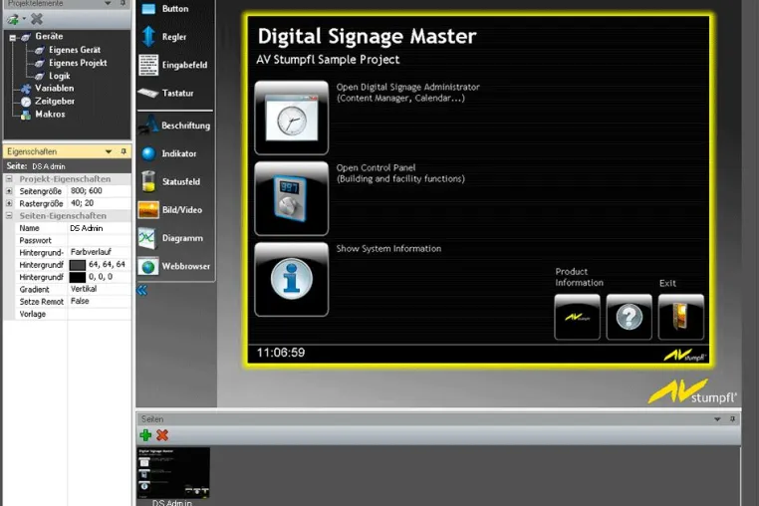Click the empty Passwort field
This screenshot has width=759, height=506.
coord(100,240)
